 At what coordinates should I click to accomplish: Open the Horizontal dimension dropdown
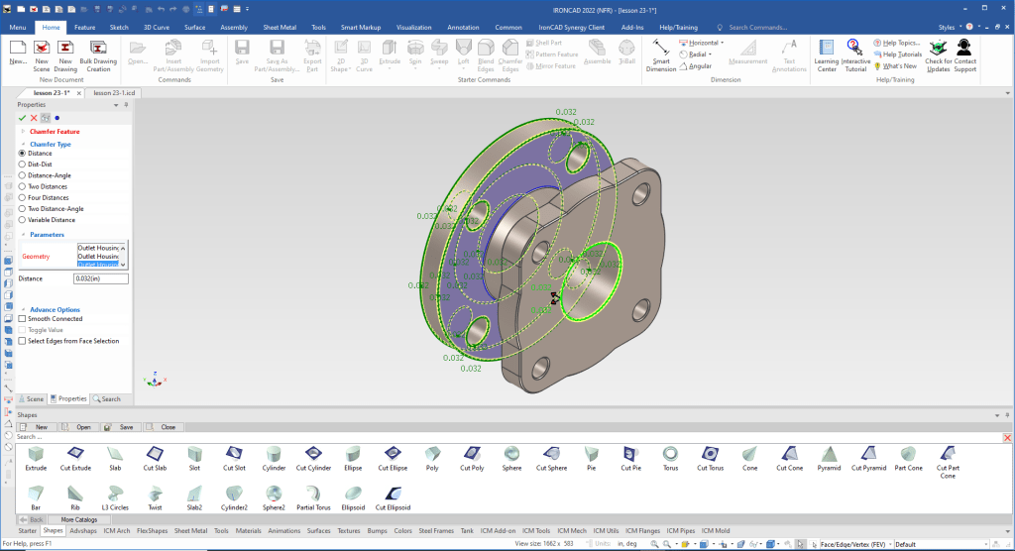pos(721,43)
